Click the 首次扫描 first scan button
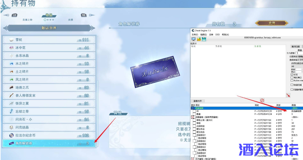 tap(296, 46)
